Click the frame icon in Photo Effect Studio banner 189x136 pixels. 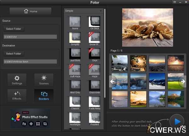pyautogui.click(x=38, y=124)
